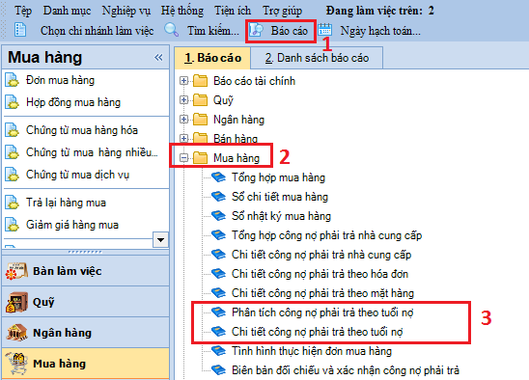Expand the Quỹ folder tree node

[x=183, y=99]
